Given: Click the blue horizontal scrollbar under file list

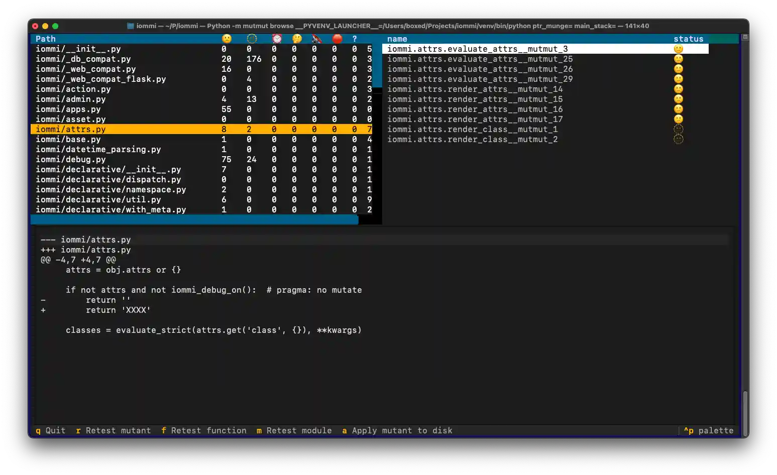Looking at the screenshot, I should (194, 219).
